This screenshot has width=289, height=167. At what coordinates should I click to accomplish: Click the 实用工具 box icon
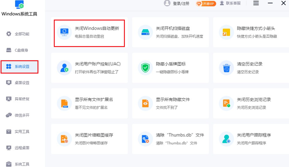point(9,132)
